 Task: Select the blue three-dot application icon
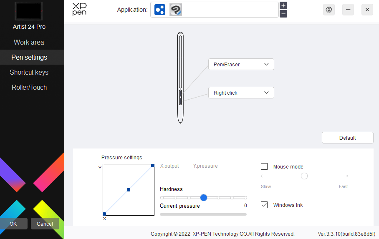coord(160,10)
